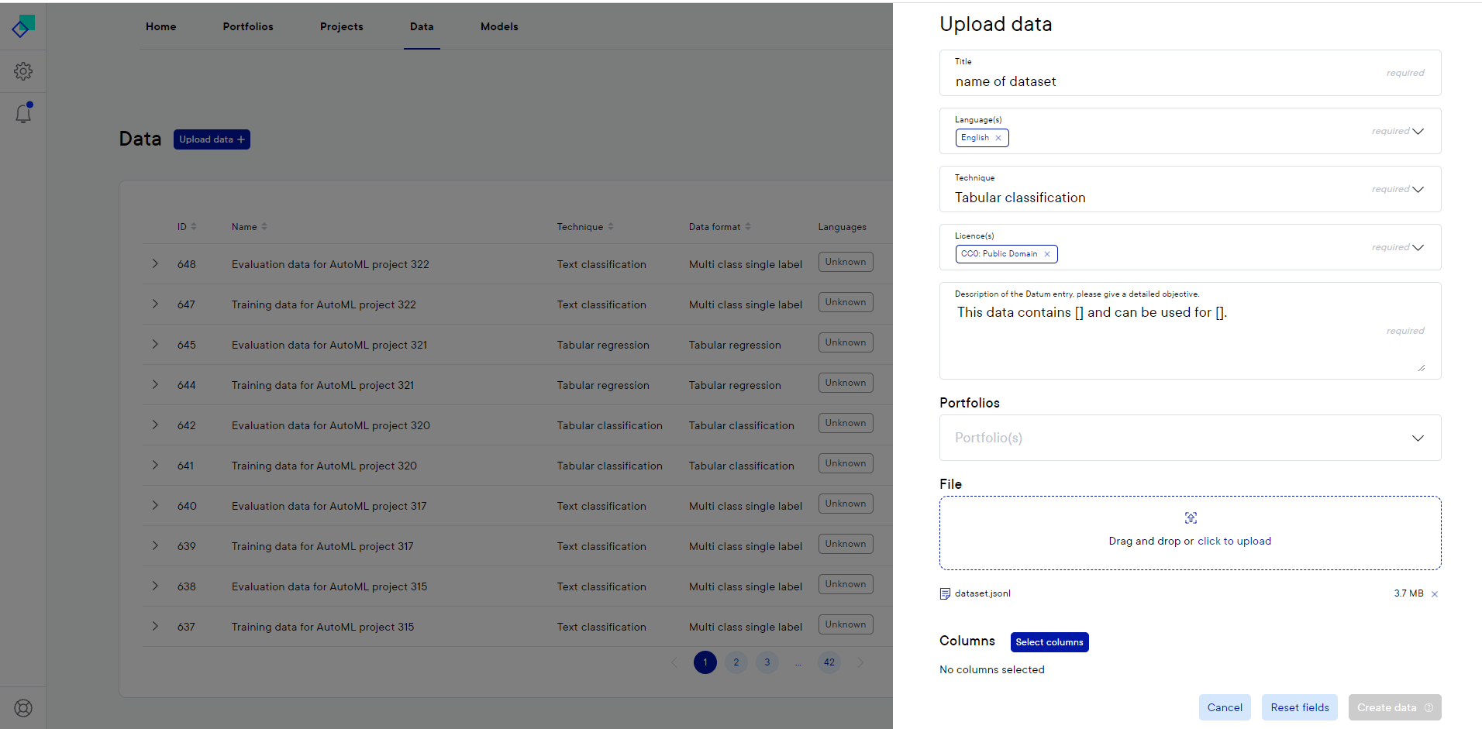The height and width of the screenshot is (729, 1482).
Task: Expand row 648 details
Action: pyautogui.click(x=155, y=264)
